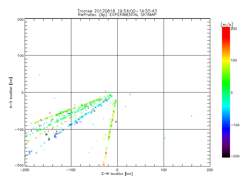The width and height of the screenshot is (247, 185).
Task: Click the red dot near E-W 18, N-S -38
Action: tap(126, 106)
